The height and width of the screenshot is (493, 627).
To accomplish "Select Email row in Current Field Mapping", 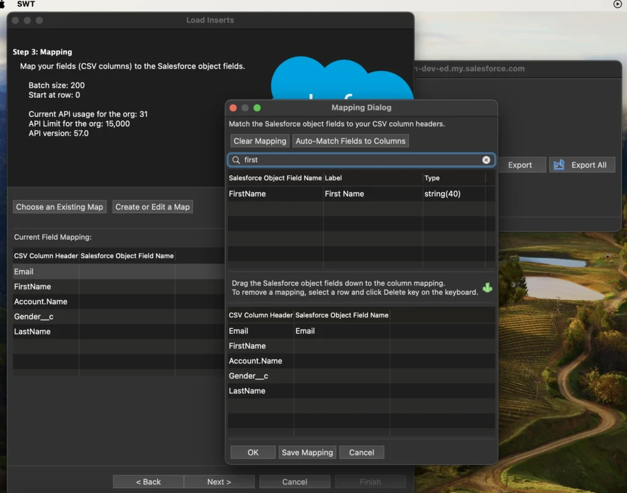I will [x=119, y=272].
